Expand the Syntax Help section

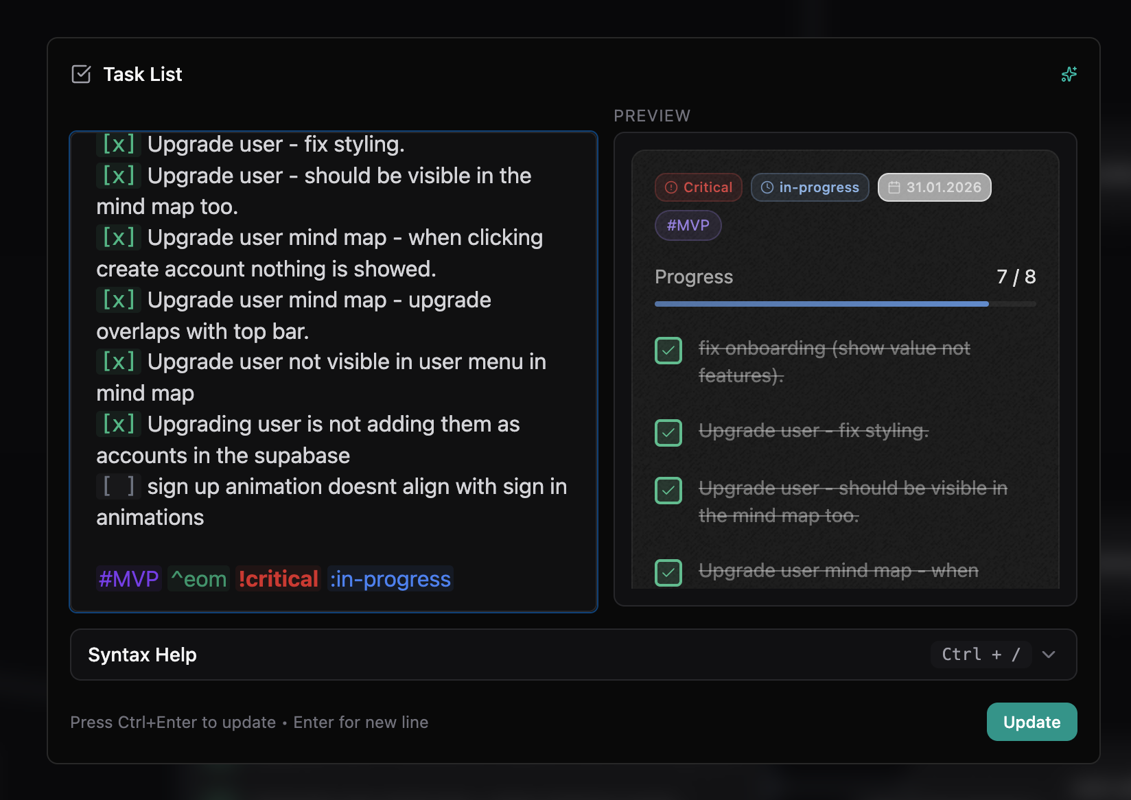pos(141,655)
